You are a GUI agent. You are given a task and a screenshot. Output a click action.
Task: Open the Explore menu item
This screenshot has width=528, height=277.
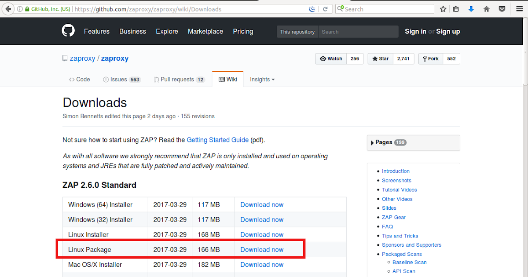point(167,31)
